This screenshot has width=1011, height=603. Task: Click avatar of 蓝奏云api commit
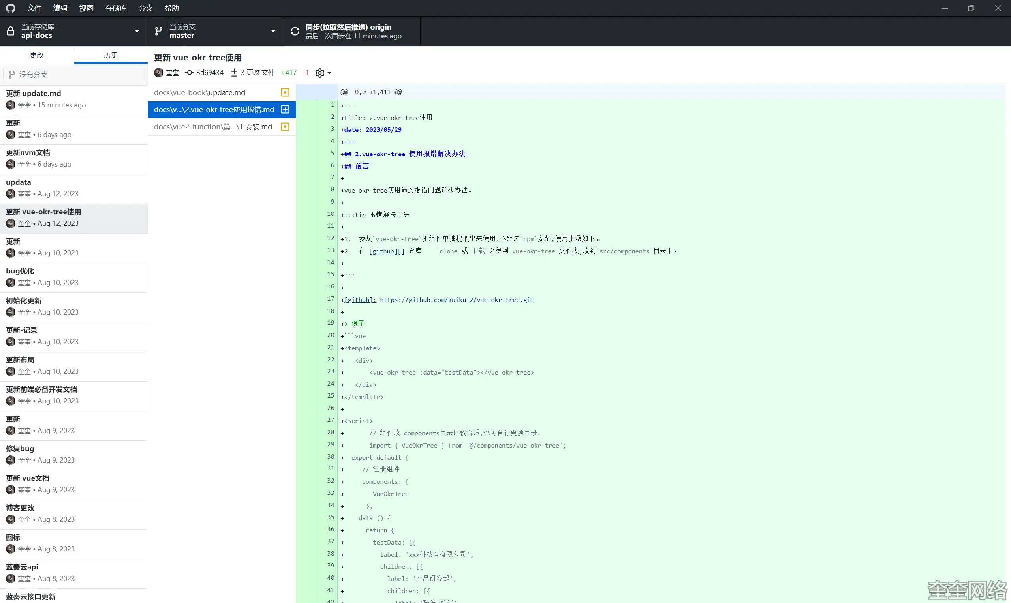tap(11, 579)
